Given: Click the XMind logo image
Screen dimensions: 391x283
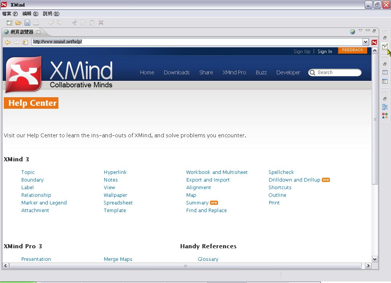Looking at the screenshot, I should coord(23,74).
